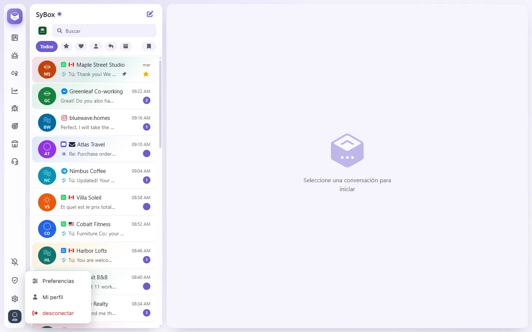This screenshot has width=532, height=332.
Task: Open the store icon in the sidebar
Action: coord(15,144)
